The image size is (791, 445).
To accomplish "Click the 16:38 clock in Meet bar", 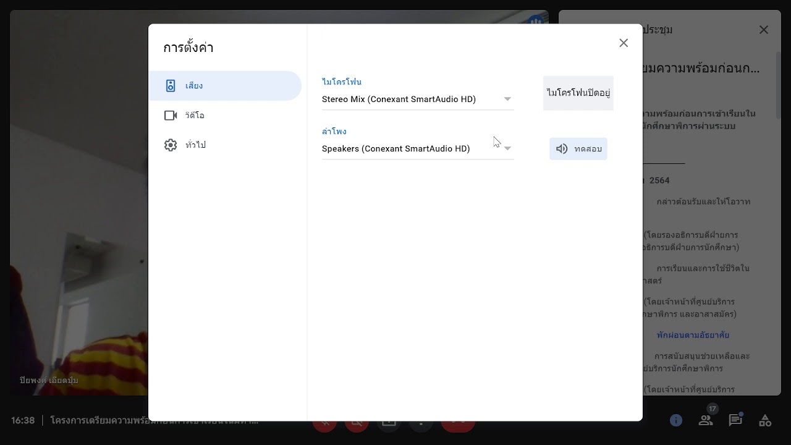I will (23, 420).
